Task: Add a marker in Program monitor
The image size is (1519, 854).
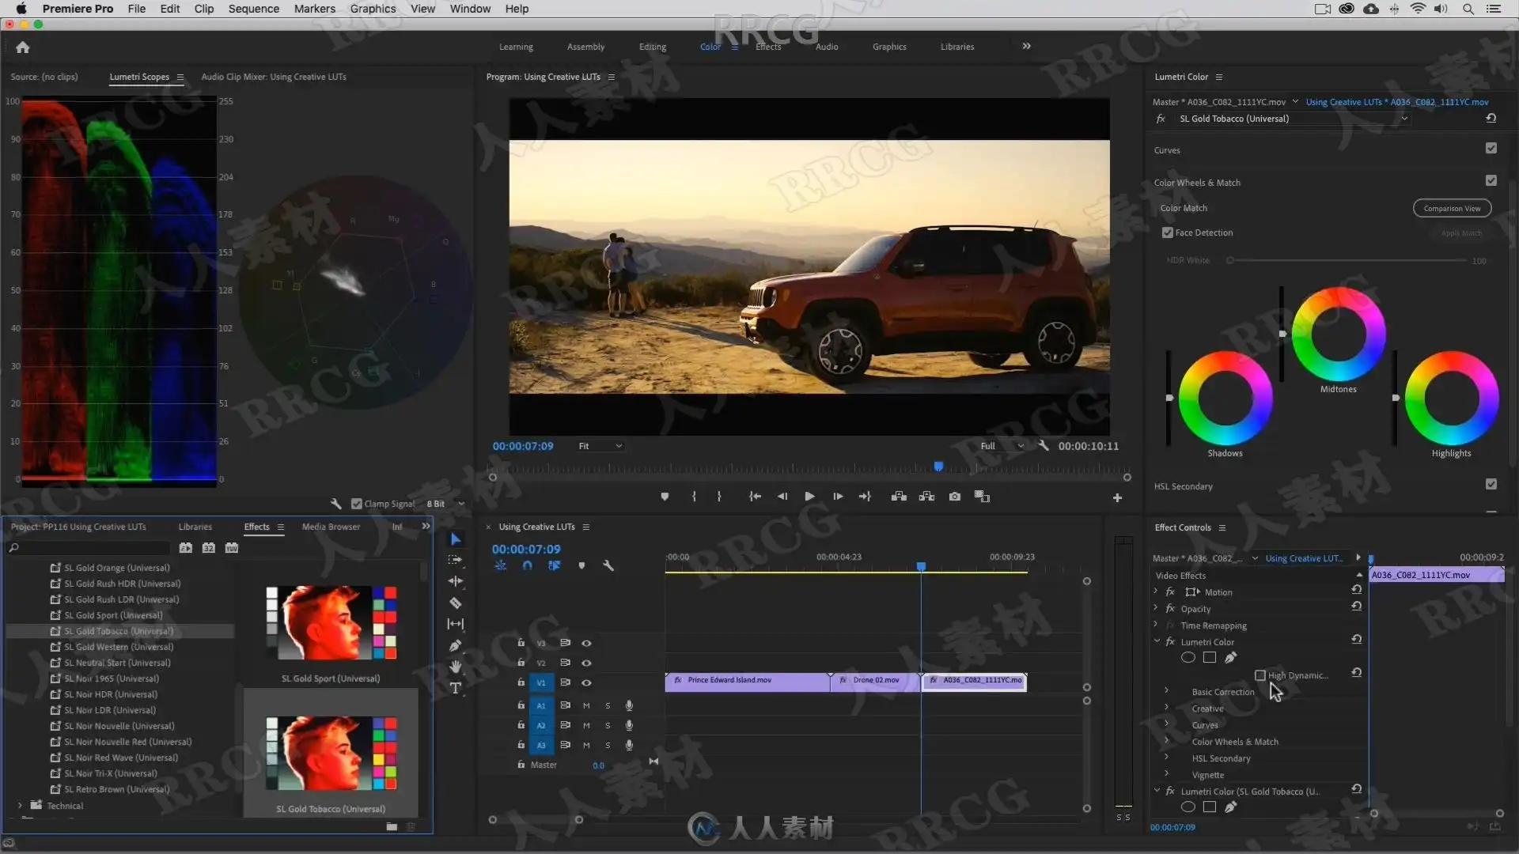Action: pyautogui.click(x=665, y=497)
